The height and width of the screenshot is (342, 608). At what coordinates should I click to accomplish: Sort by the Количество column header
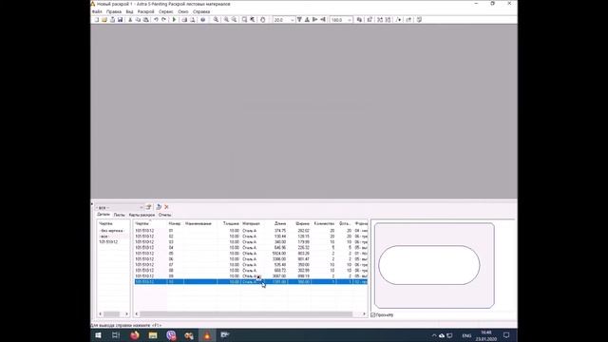[x=324, y=224]
